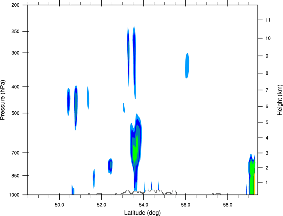Viewport: 283px width, 216px height.
Task: Click the 58.0 latitude tick label
Action: 228,205
